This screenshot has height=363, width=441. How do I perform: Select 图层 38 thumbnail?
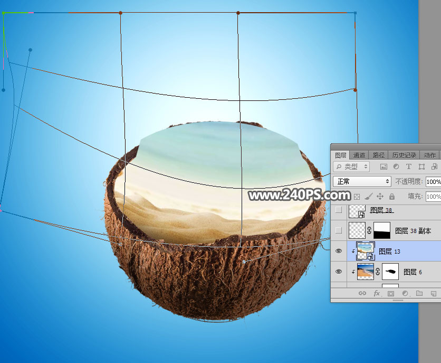(357, 211)
